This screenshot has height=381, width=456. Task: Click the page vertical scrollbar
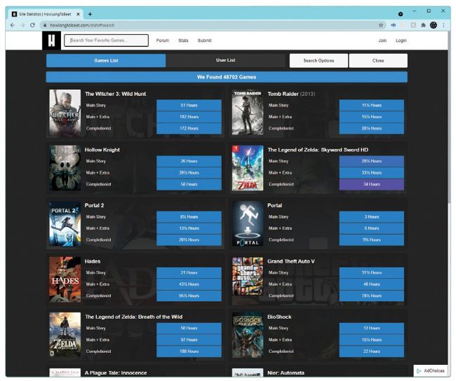click(x=449, y=116)
